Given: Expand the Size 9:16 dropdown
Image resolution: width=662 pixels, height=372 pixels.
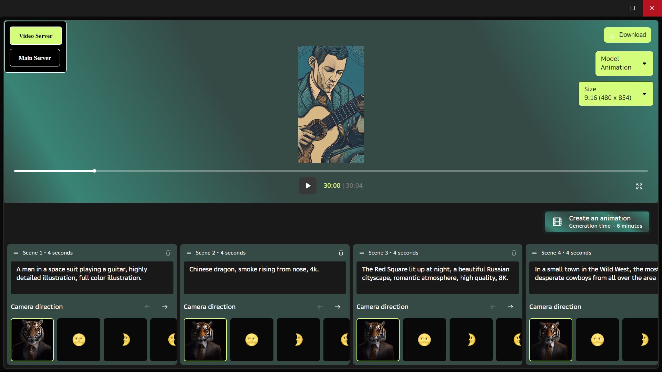Looking at the screenshot, I should tap(616, 94).
